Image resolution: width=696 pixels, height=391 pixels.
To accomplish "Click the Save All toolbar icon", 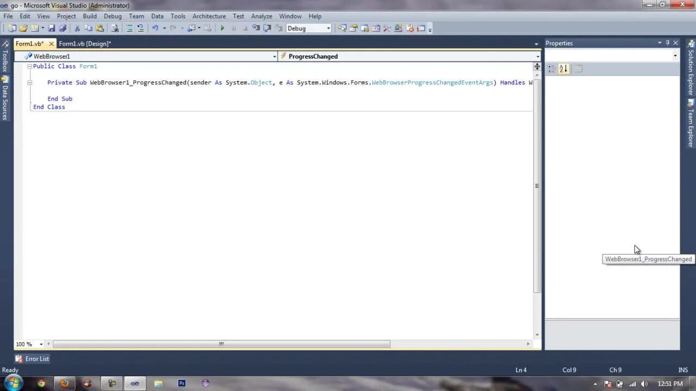I will coord(63,28).
